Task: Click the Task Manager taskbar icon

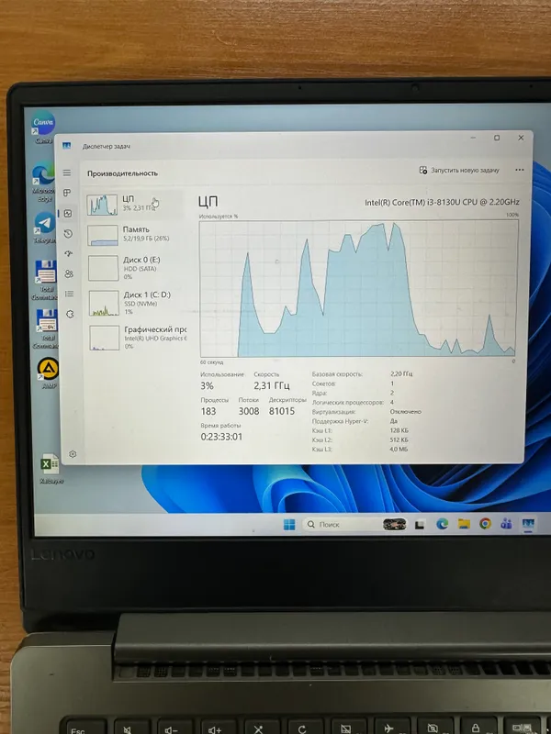Action: click(528, 524)
